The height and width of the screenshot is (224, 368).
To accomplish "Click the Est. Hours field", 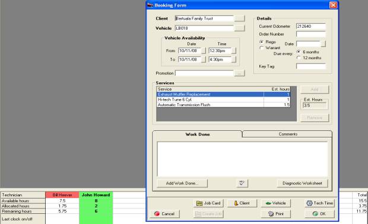I will pyautogui.click(x=315, y=105).
